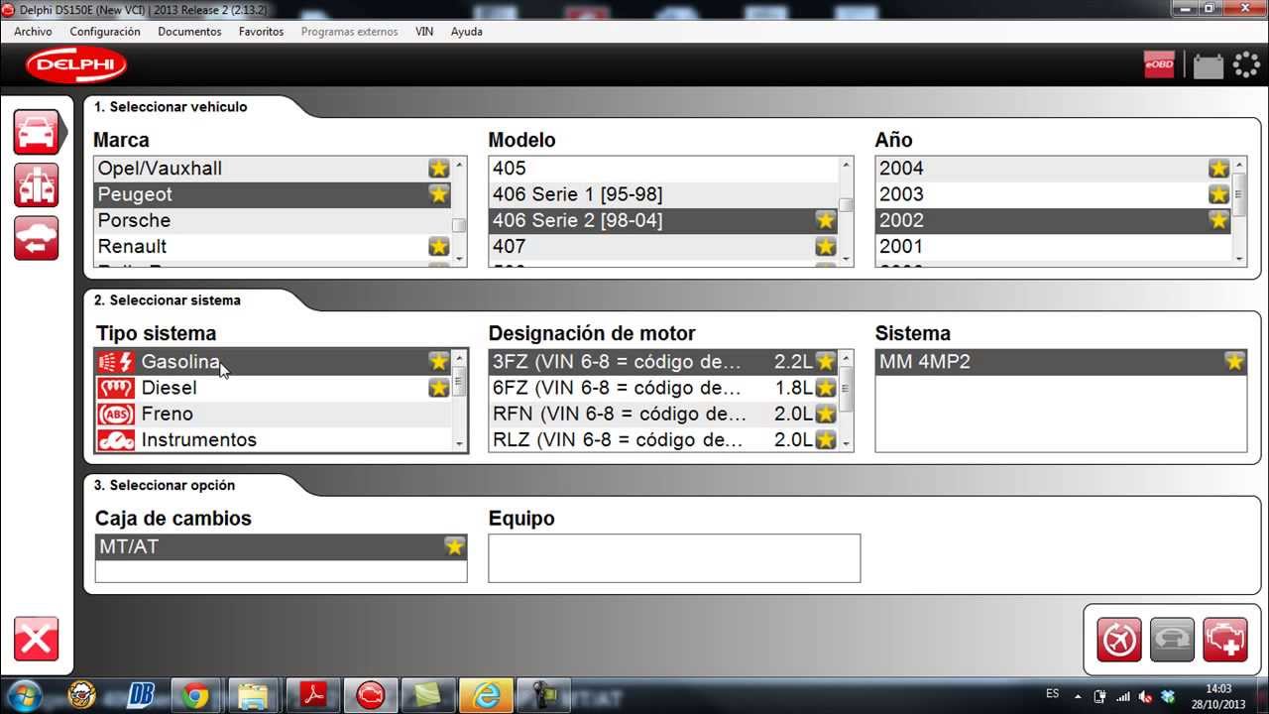This screenshot has height=714, width=1269.
Task: Select Freno ABS system type
Action: click(x=273, y=414)
